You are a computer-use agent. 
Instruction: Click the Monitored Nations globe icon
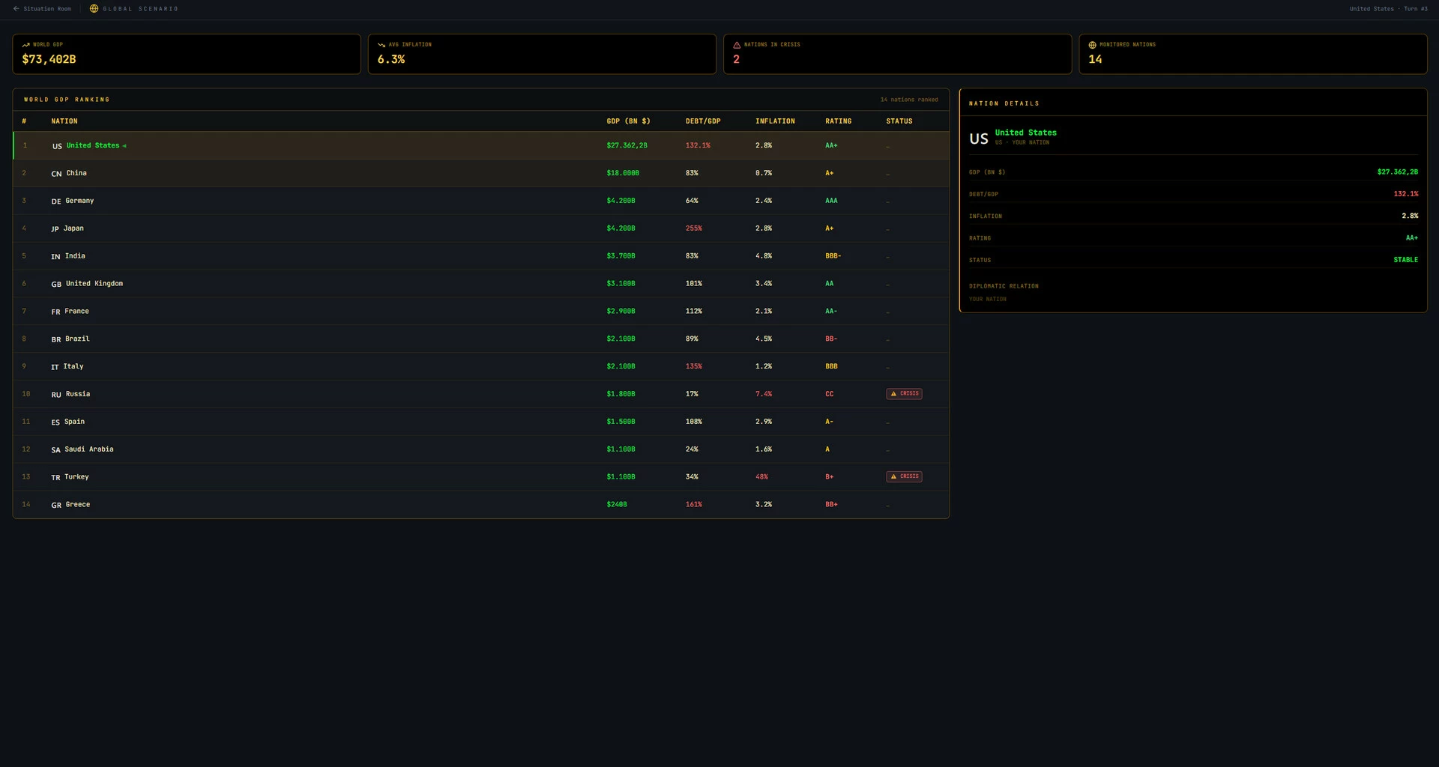point(1092,45)
